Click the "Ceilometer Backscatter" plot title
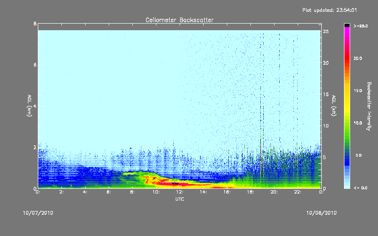Viewport: 378px width, 236px height. [180, 20]
